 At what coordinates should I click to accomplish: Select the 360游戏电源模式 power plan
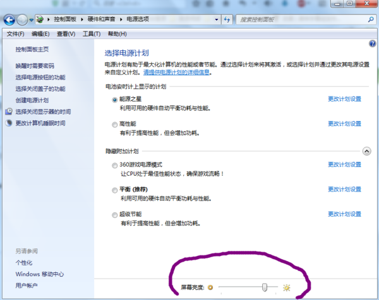point(114,164)
